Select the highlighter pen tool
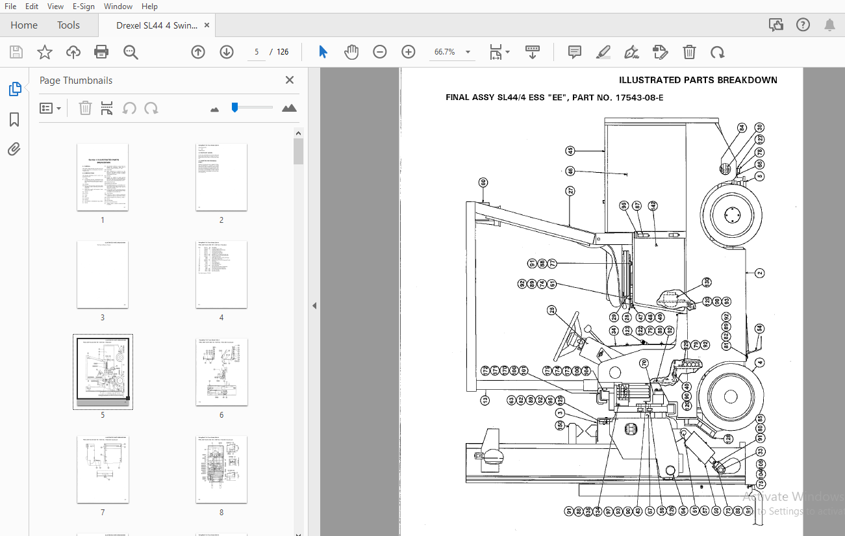The height and width of the screenshot is (536, 845). point(603,52)
